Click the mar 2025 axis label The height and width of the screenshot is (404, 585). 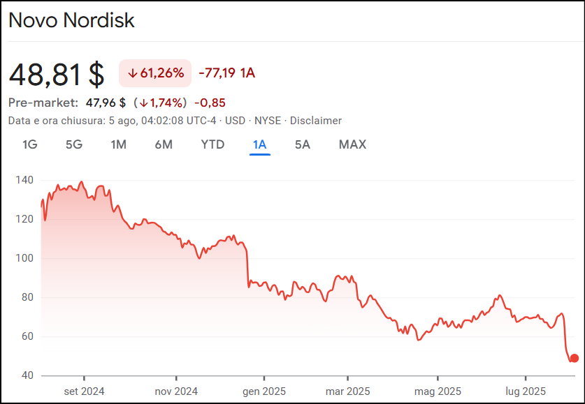click(348, 391)
